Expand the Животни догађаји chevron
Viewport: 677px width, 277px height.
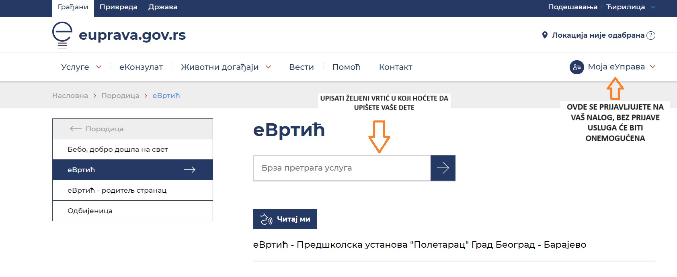click(269, 67)
